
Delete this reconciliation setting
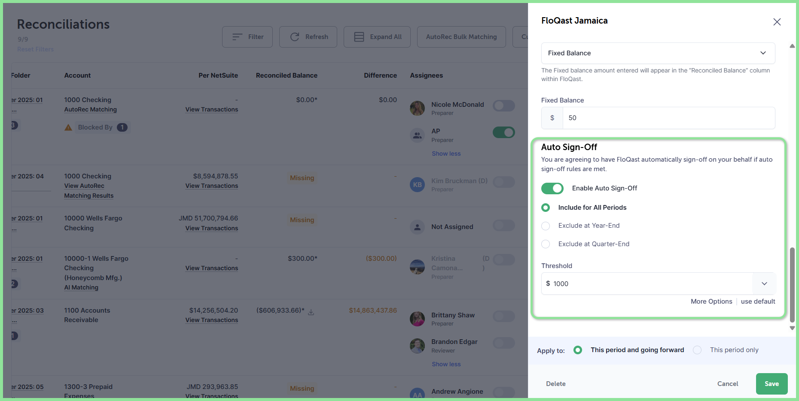pyautogui.click(x=556, y=384)
